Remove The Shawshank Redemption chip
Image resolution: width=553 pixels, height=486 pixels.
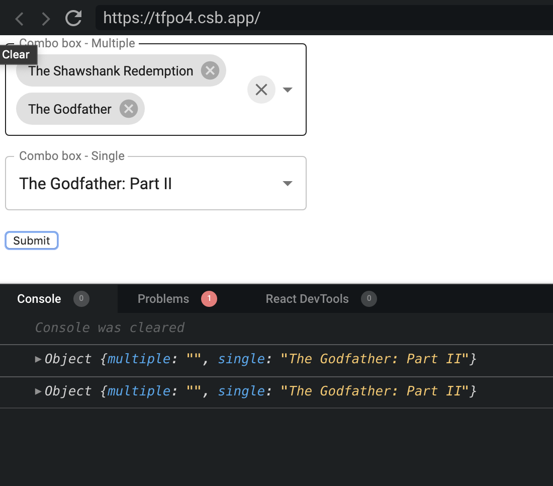point(210,70)
